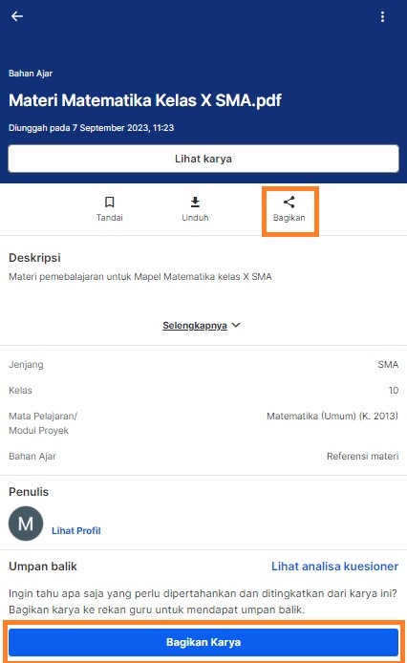Image resolution: width=407 pixels, height=663 pixels.
Task: Click the Referensi materi value
Action: pos(363,457)
